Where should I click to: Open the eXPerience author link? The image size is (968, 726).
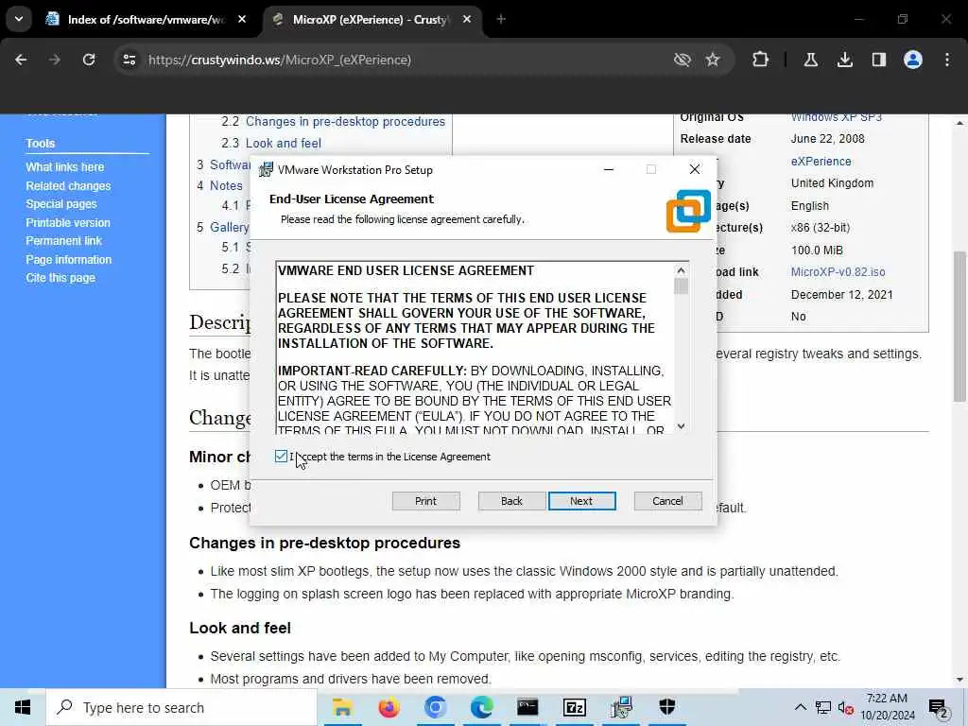pyautogui.click(x=821, y=161)
